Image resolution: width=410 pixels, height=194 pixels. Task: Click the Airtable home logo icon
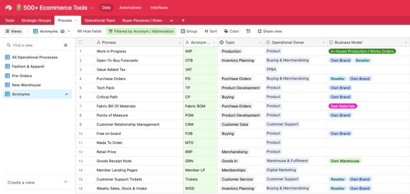click(x=8, y=8)
